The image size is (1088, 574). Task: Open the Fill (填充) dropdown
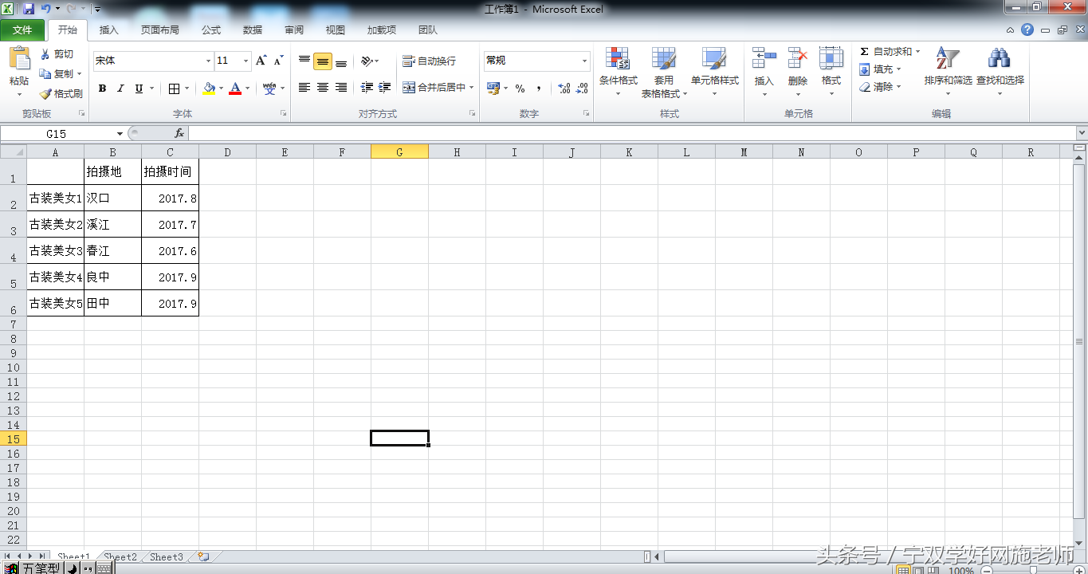[881, 69]
